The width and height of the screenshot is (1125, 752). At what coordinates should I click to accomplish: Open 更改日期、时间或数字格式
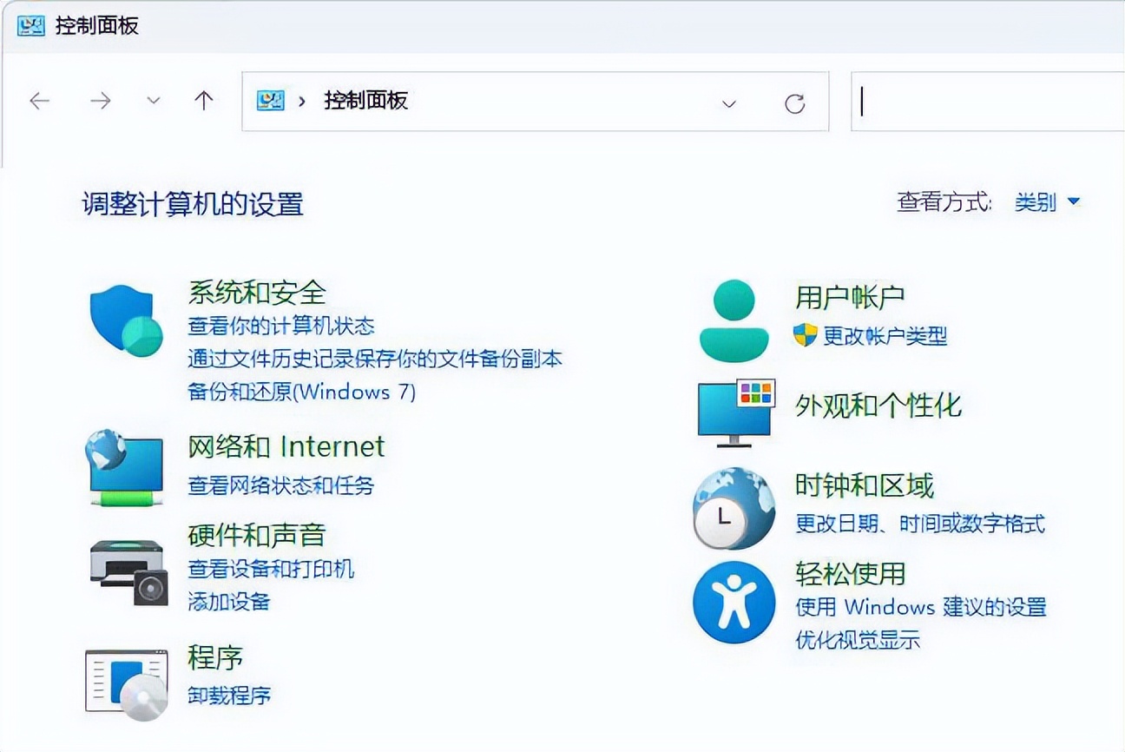pos(920,524)
